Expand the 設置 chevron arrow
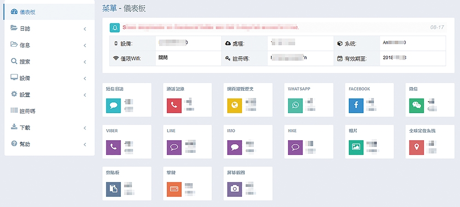460x207 pixels. (x=85, y=95)
